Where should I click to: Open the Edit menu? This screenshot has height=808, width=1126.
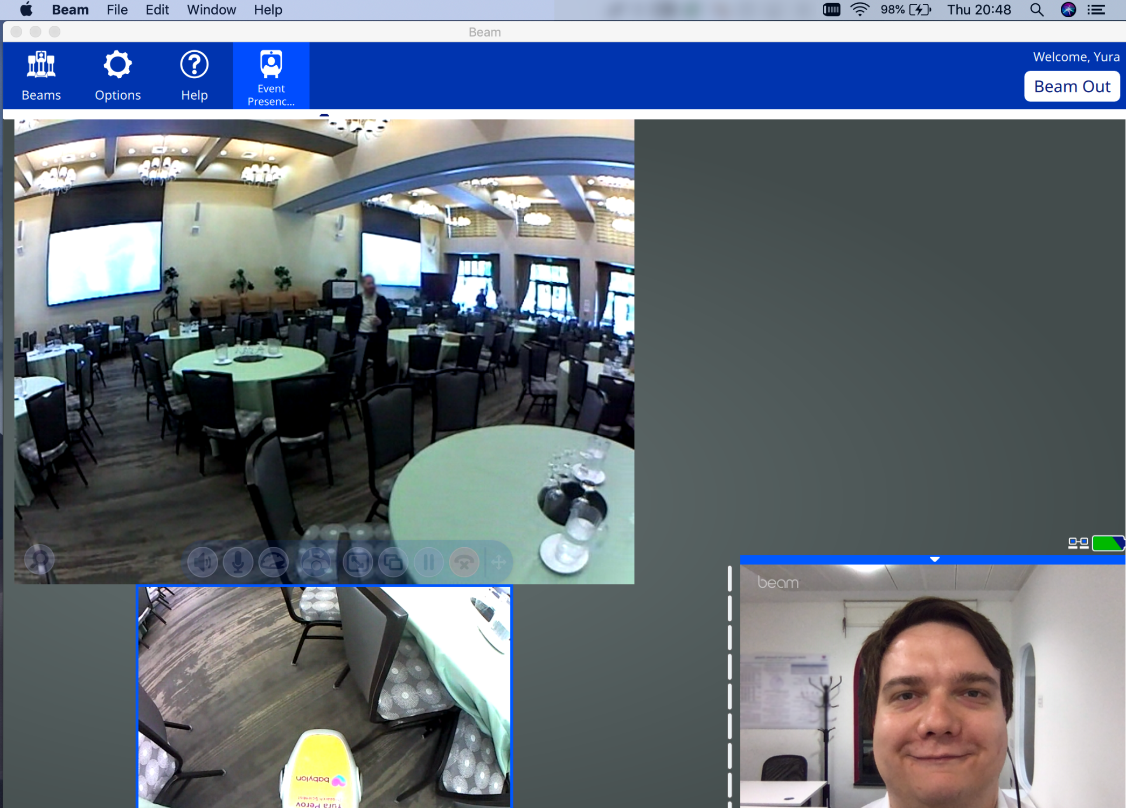click(x=157, y=10)
